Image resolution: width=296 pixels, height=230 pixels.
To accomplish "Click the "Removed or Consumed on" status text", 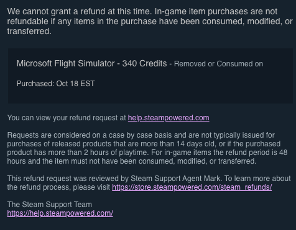I will tap(218, 64).
